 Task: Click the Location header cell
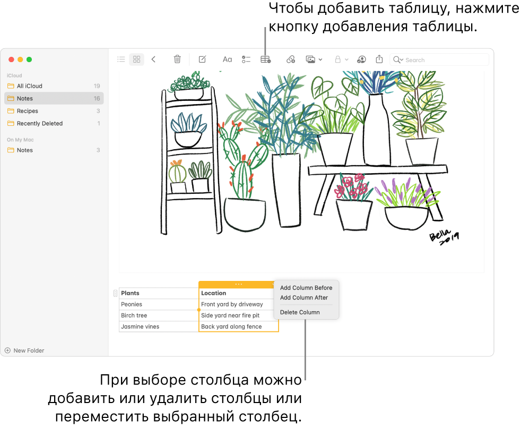click(x=239, y=293)
